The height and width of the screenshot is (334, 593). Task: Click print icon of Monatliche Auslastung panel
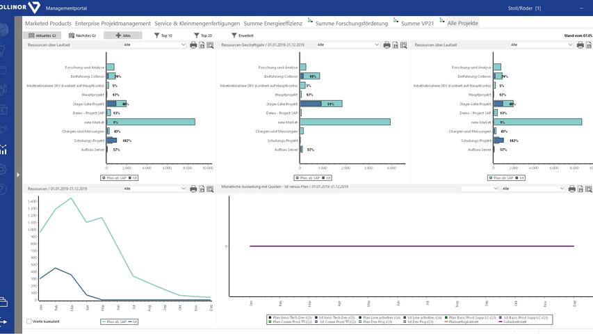click(571, 189)
